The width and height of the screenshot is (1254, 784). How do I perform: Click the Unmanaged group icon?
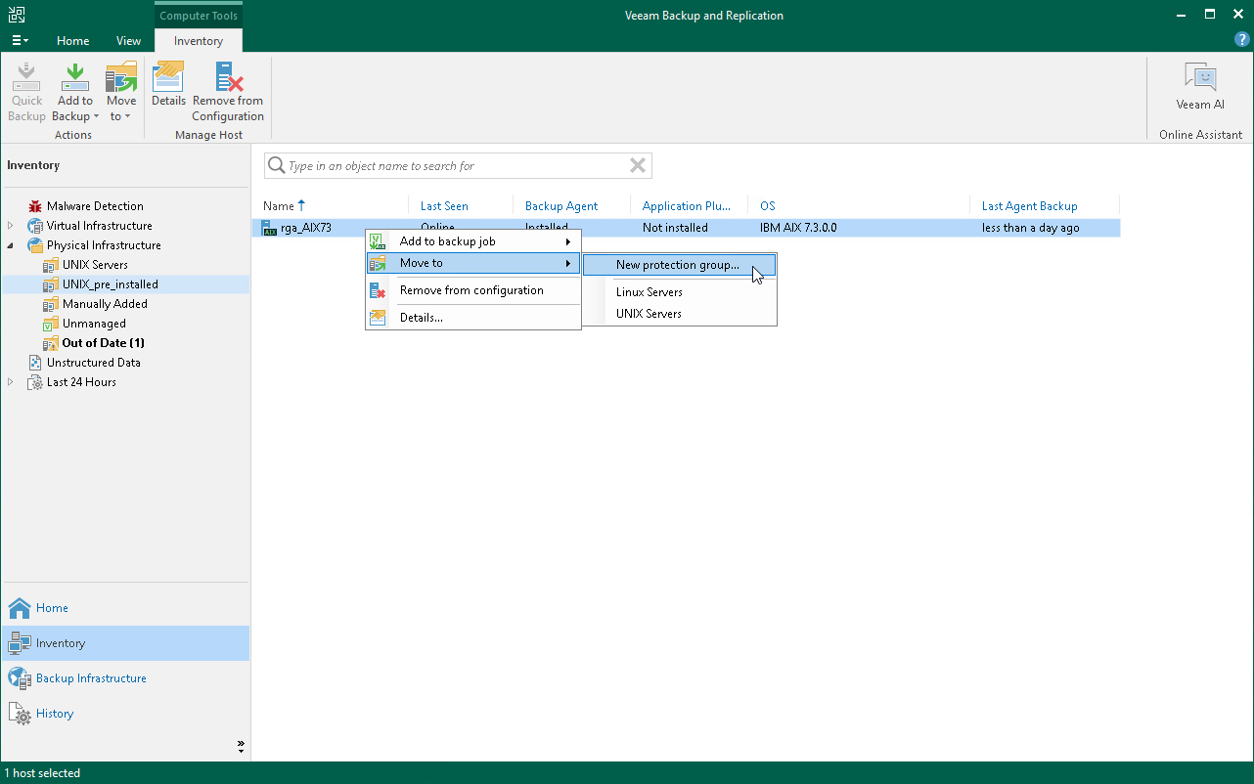(51, 324)
